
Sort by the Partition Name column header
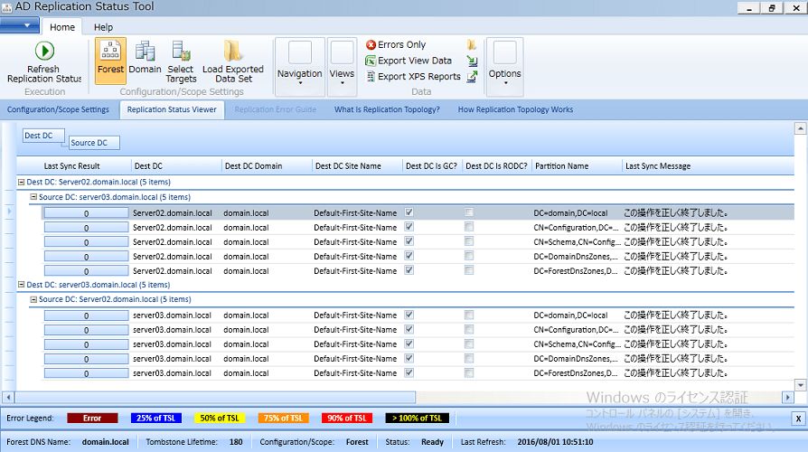click(x=561, y=166)
